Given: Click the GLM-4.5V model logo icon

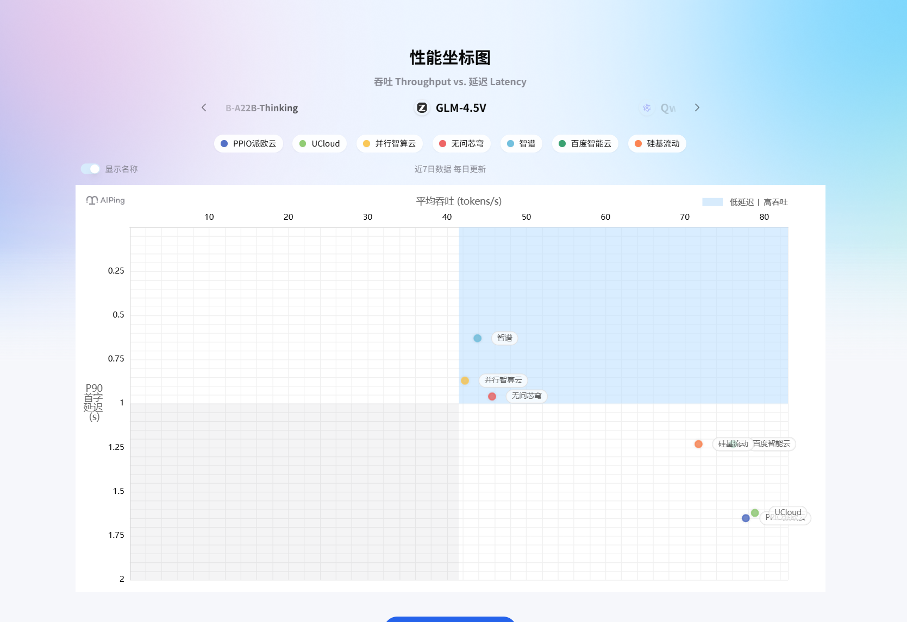Looking at the screenshot, I should pos(422,107).
